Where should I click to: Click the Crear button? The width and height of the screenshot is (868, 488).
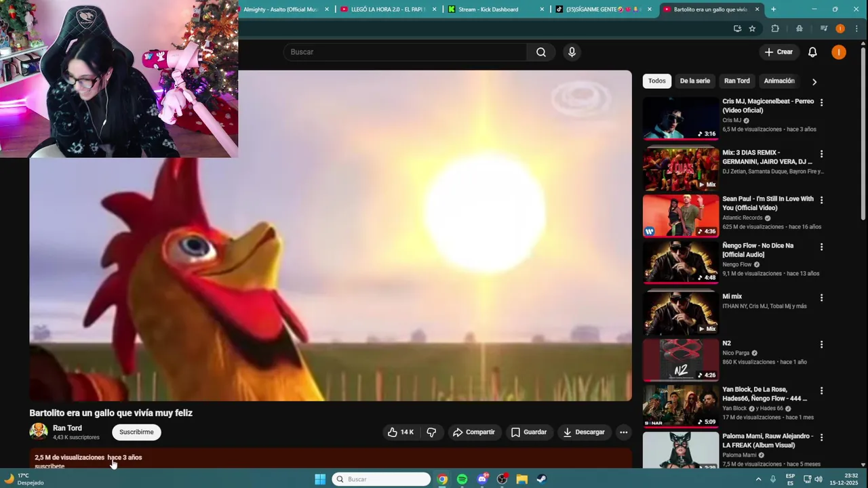[x=778, y=52]
